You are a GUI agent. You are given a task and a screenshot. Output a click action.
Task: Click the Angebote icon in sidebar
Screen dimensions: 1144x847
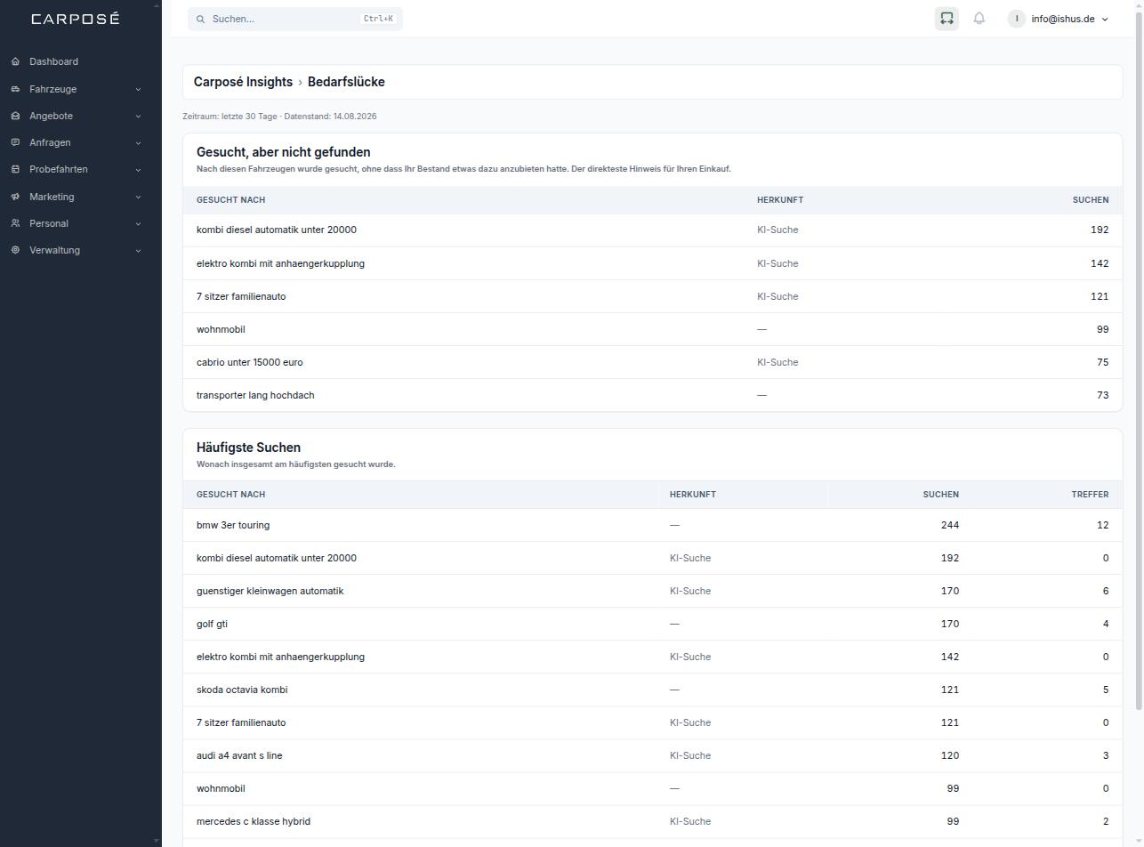coord(15,116)
